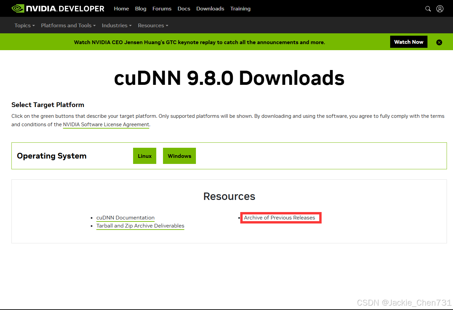Select the Linux operating system option
The height and width of the screenshot is (310, 453).
coord(145,156)
